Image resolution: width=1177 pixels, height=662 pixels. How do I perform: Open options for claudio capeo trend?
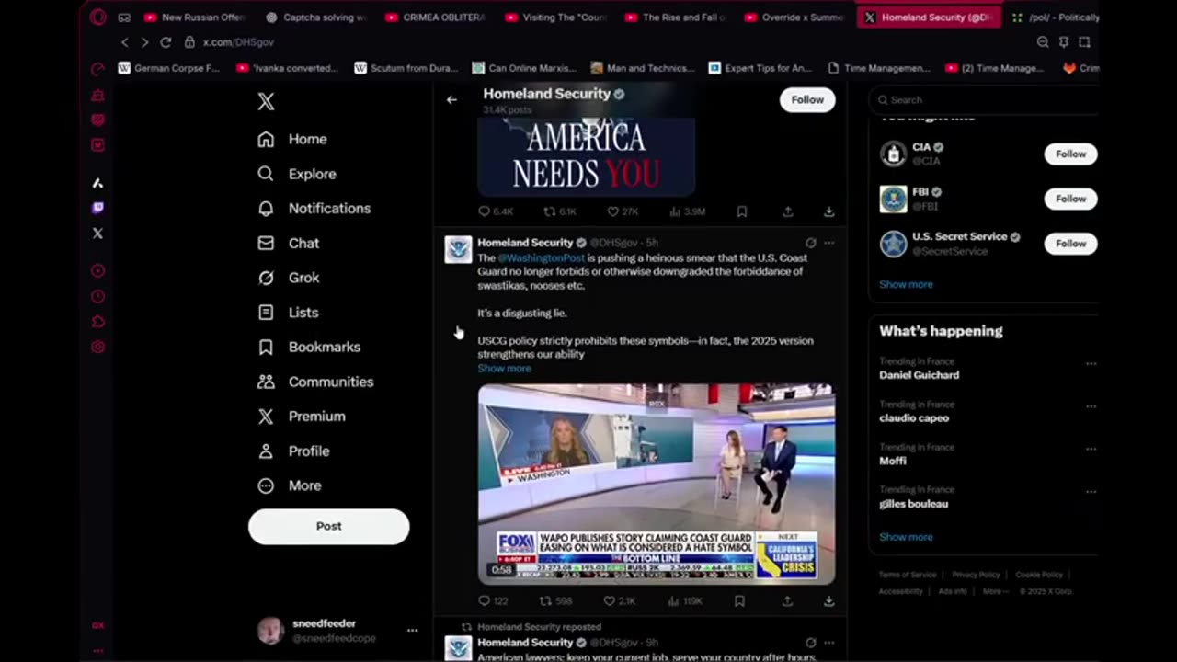pos(1091,406)
